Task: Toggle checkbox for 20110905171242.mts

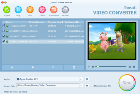Action: click(4, 31)
